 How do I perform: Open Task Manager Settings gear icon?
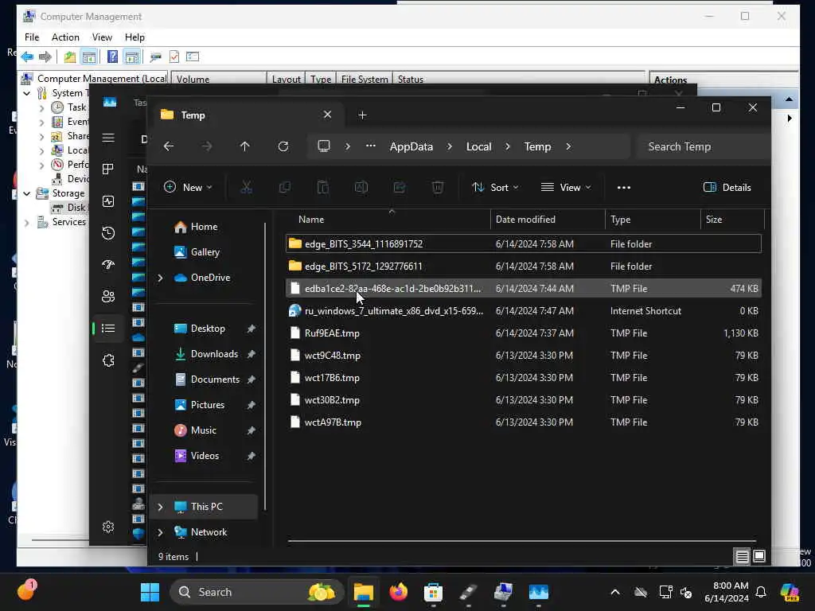click(x=108, y=527)
